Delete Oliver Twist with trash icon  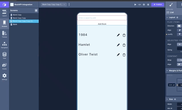click(x=124, y=55)
